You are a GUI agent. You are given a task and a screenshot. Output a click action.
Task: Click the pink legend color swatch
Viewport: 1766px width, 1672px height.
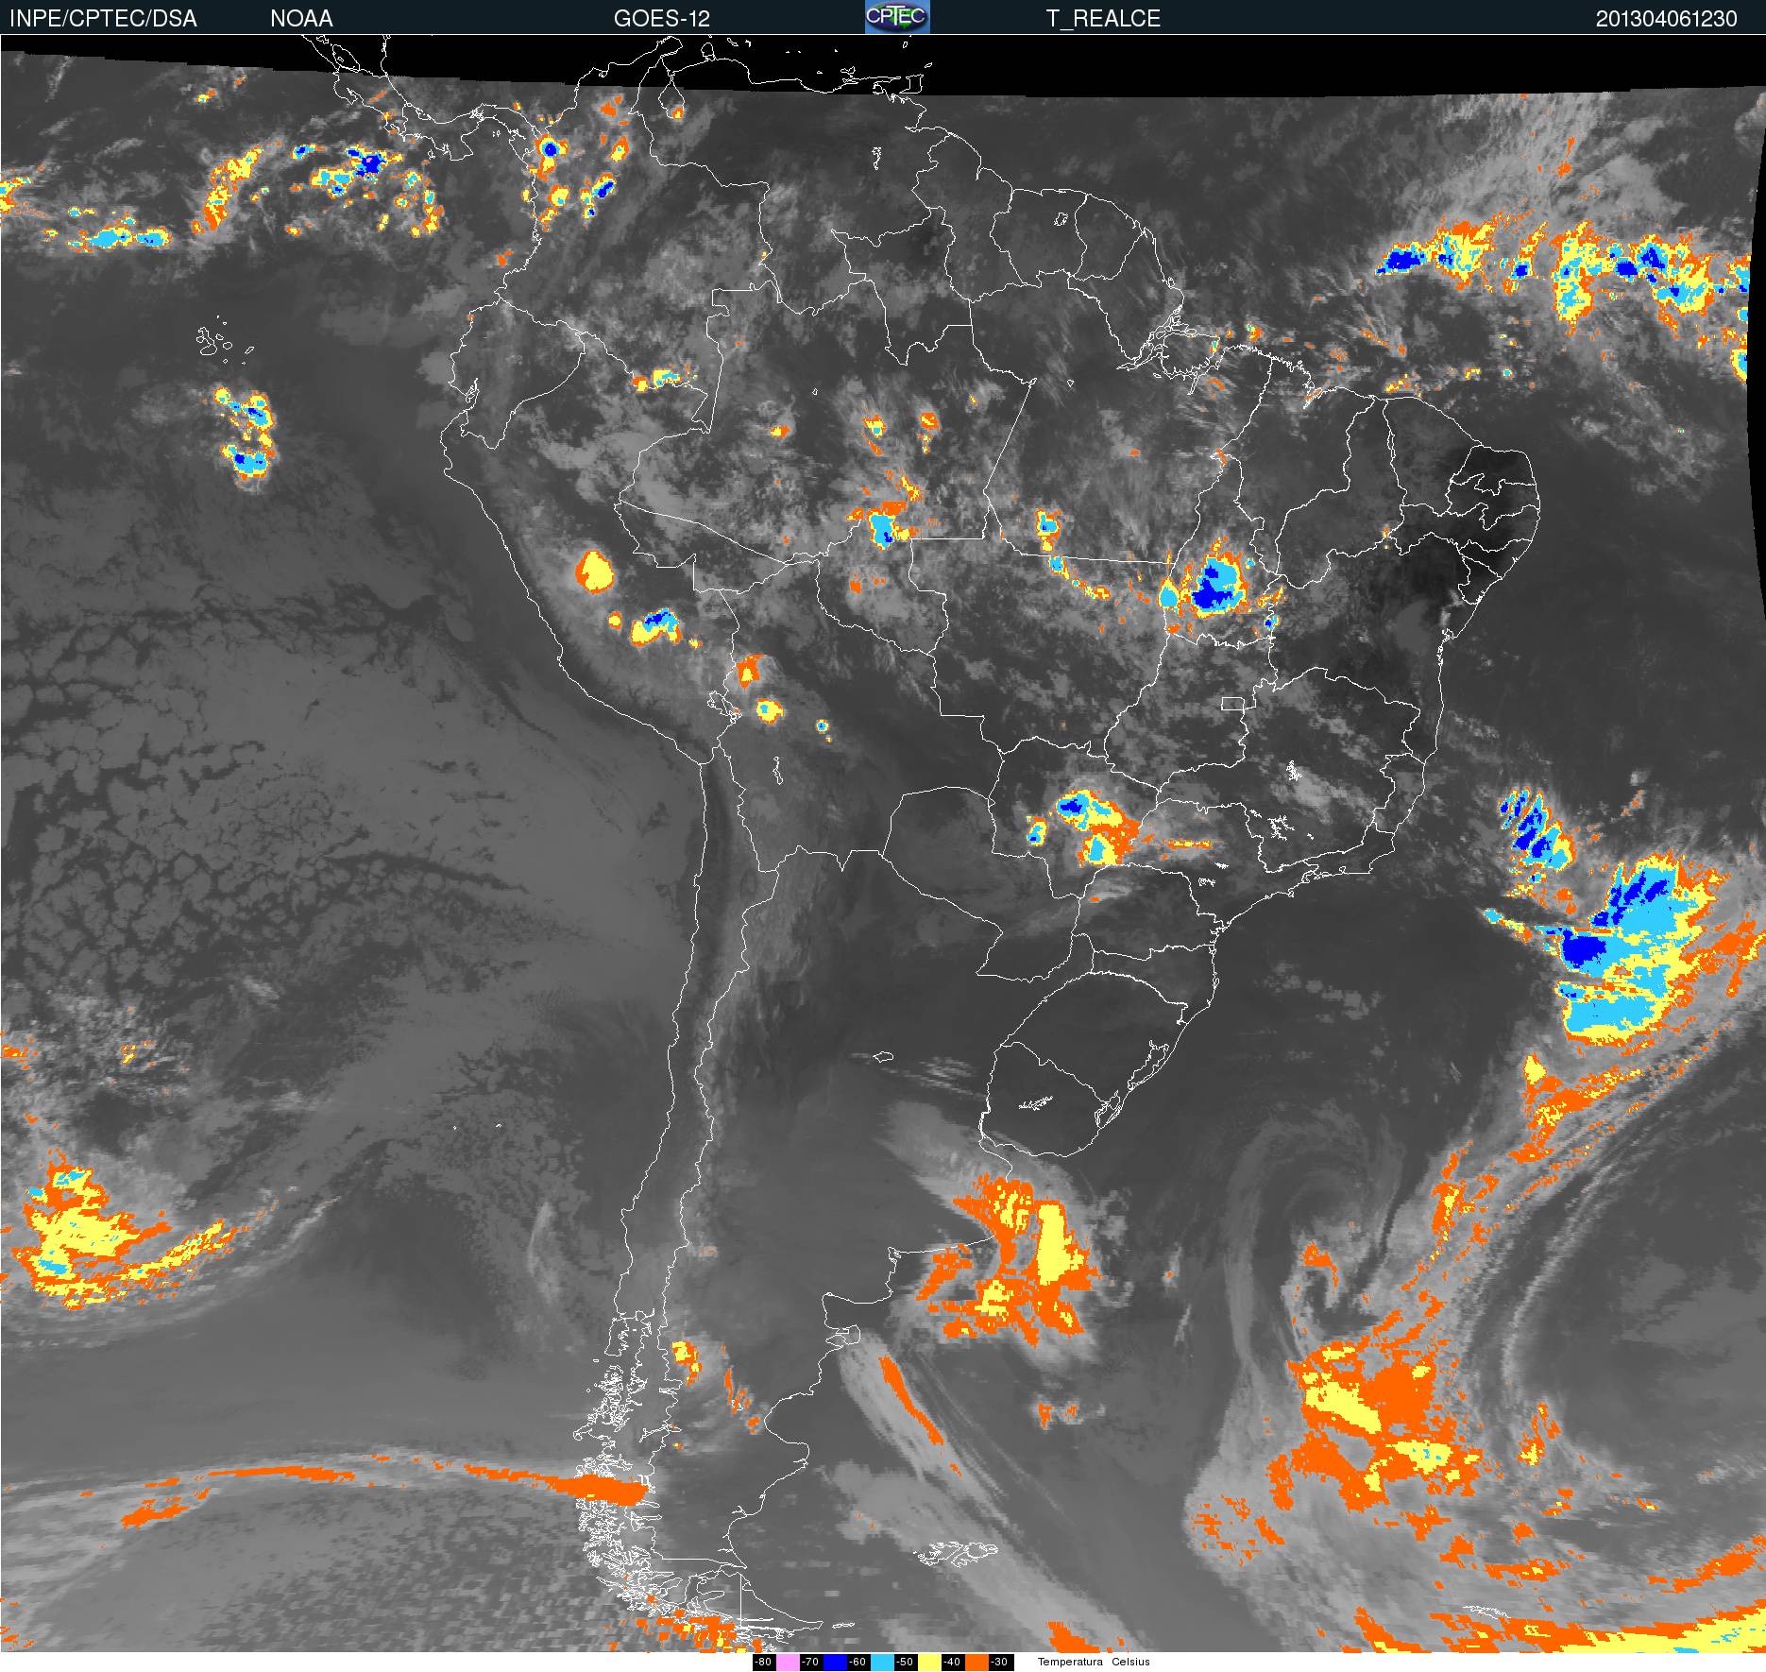click(788, 1662)
